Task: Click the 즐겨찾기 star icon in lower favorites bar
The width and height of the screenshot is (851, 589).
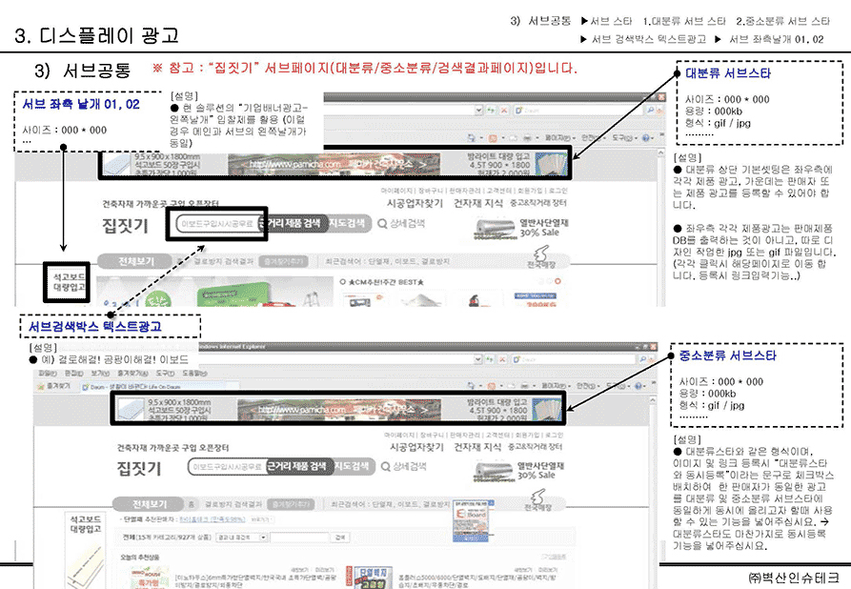Action: 44,388
